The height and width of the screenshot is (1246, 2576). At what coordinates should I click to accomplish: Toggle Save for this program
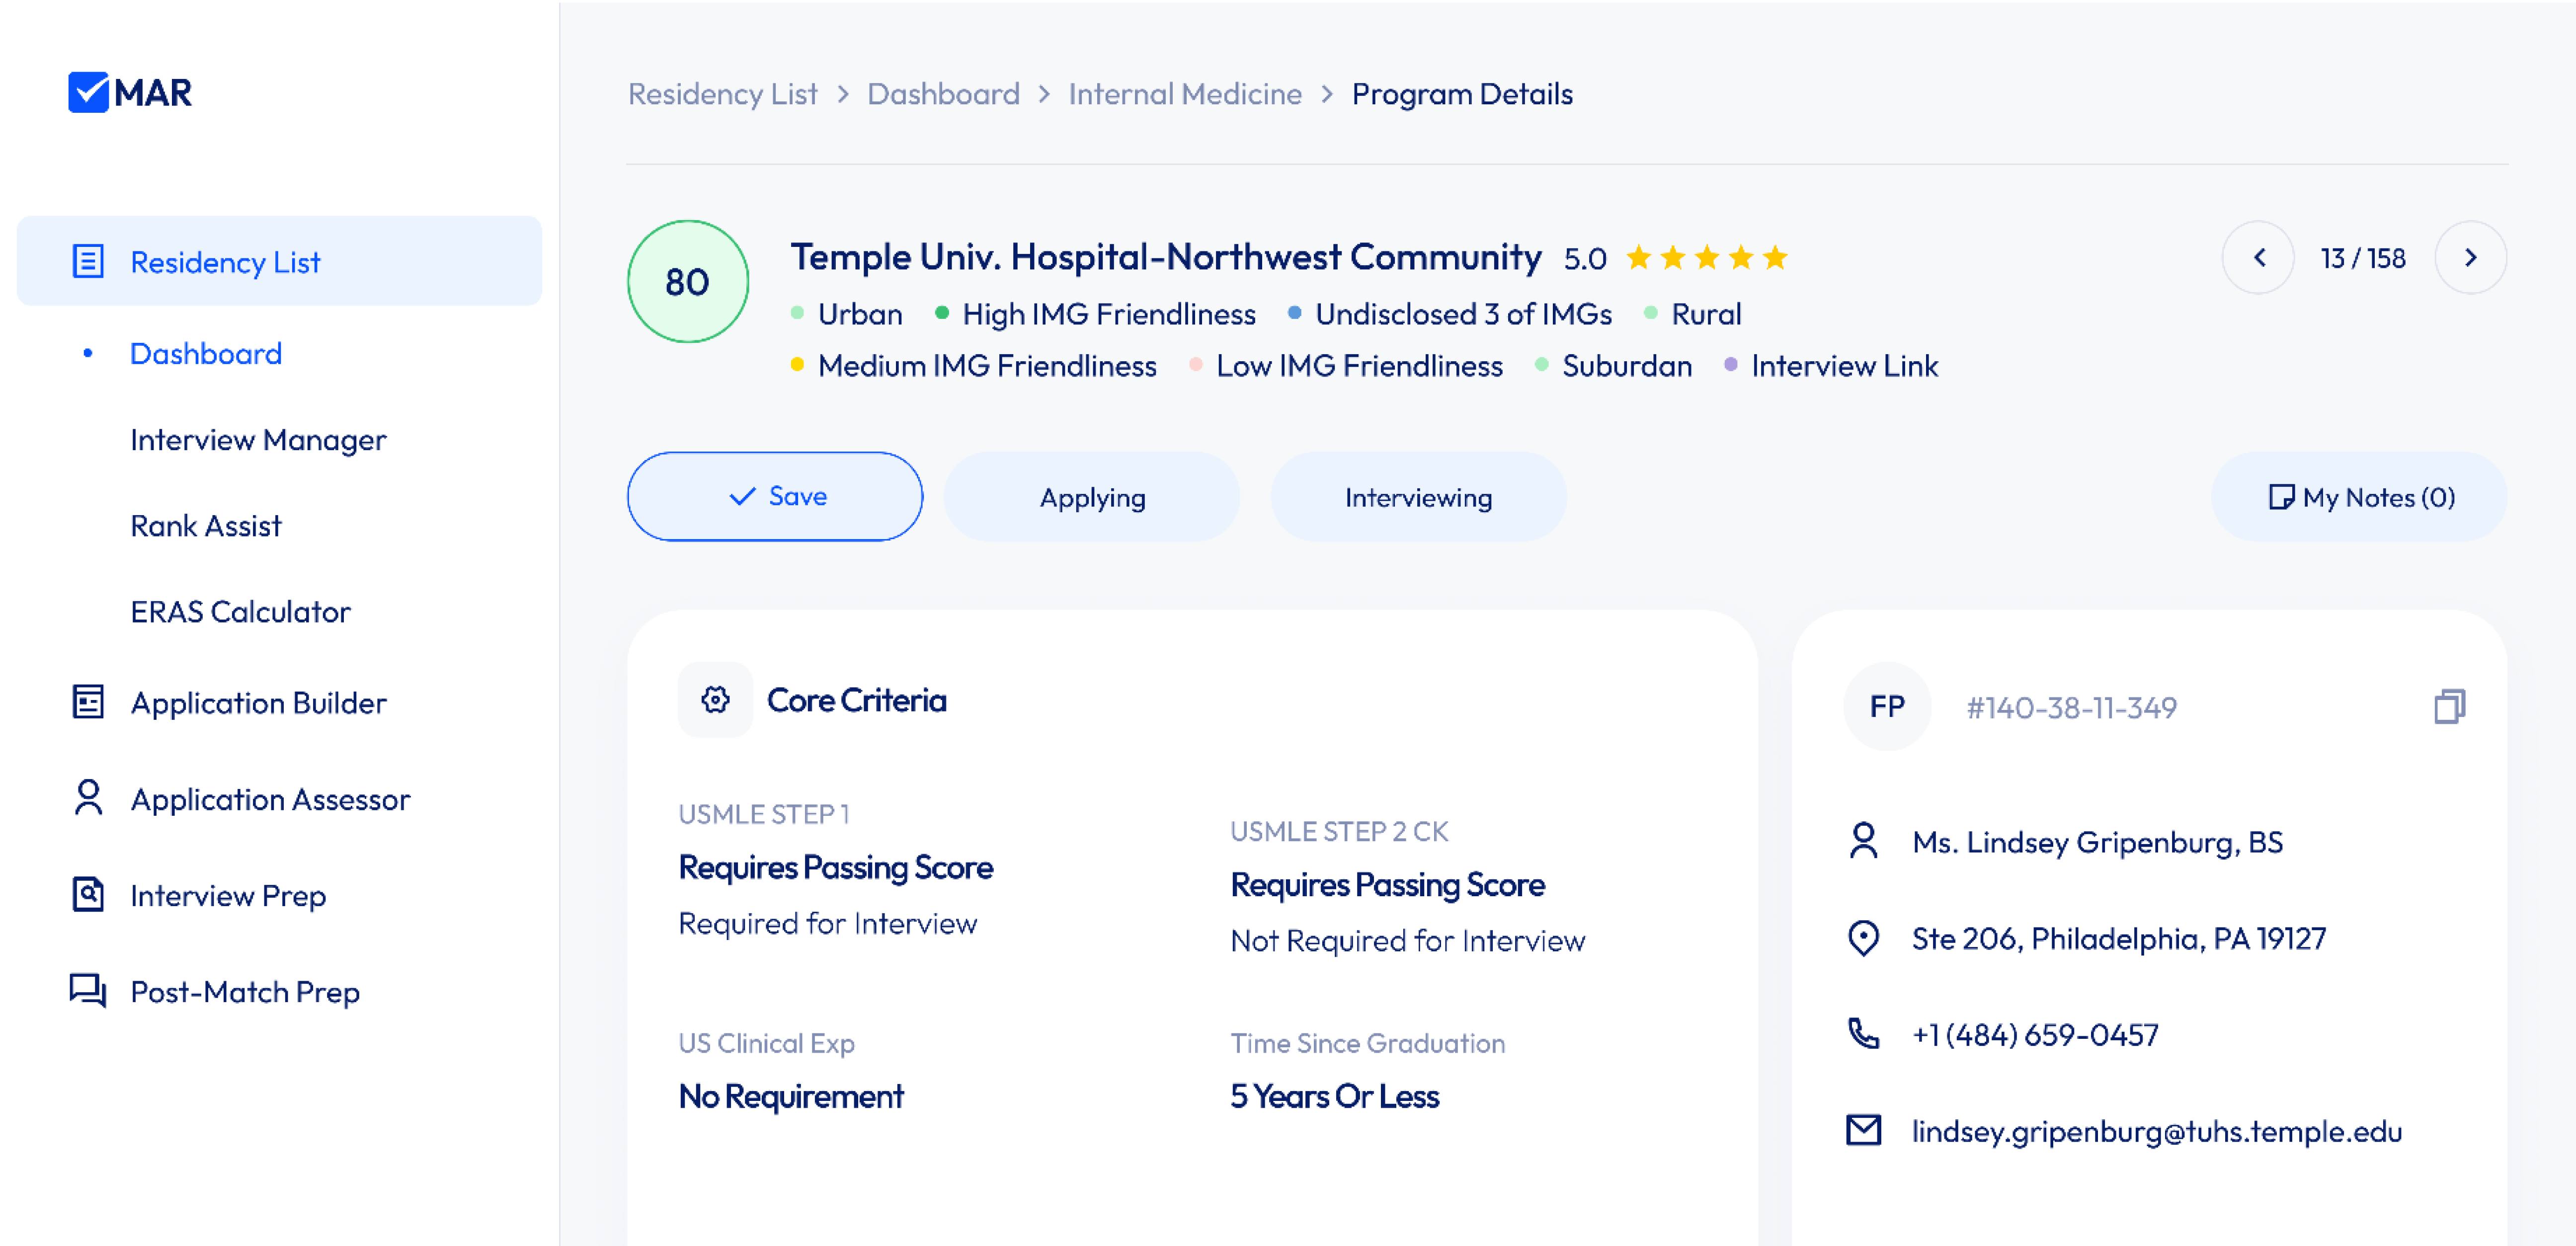tap(775, 496)
